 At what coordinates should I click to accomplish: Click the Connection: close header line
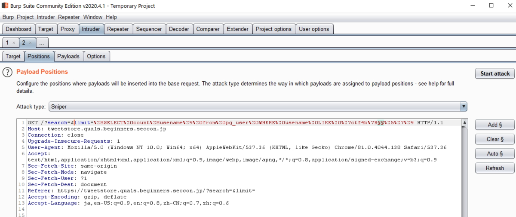[x=55, y=135]
